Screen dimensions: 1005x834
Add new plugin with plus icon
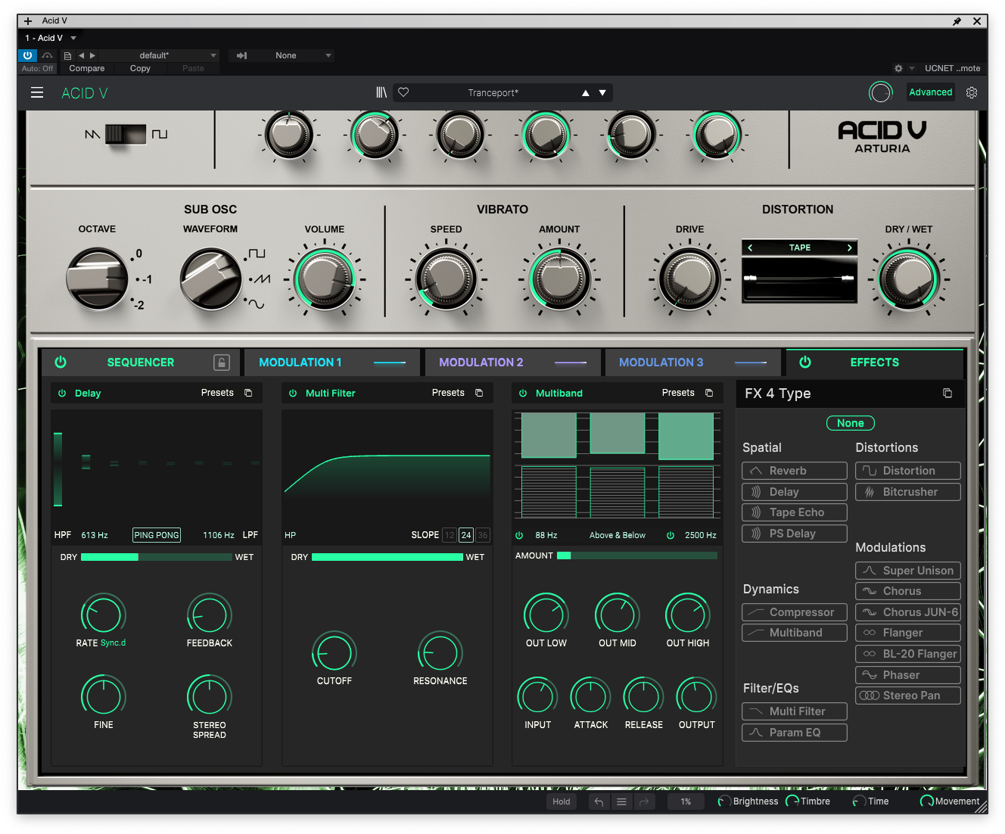28,21
